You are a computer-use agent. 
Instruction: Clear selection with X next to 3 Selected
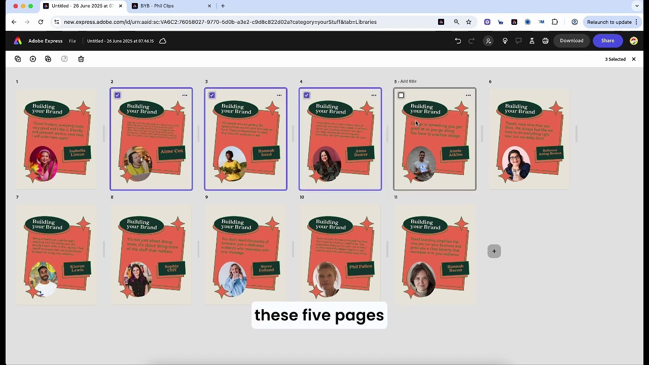click(634, 59)
